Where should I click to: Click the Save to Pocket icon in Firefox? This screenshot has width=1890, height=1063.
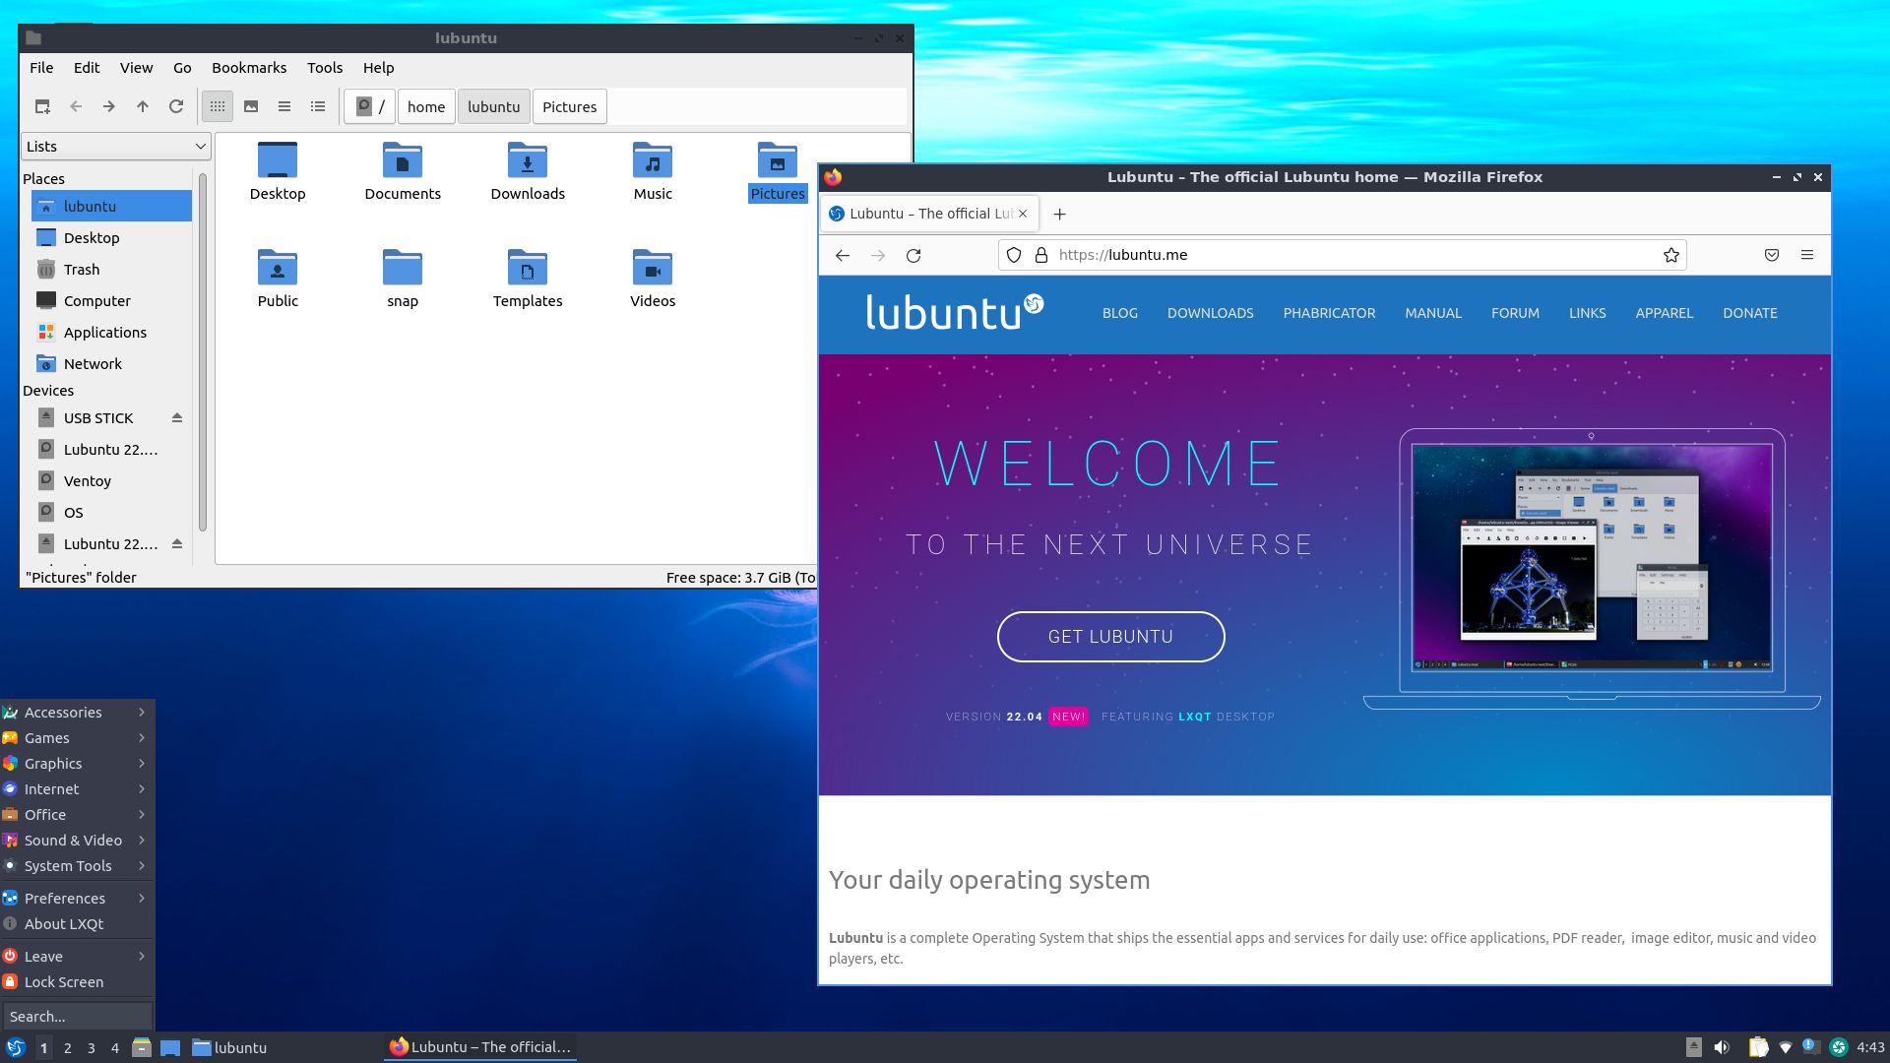(1772, 255)
